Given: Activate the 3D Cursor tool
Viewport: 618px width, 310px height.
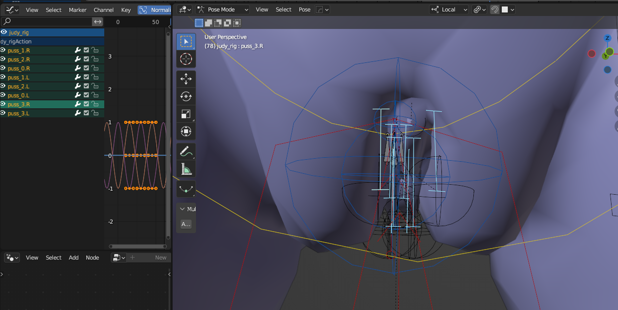Looking at the screenshot, I should (186, 59).
